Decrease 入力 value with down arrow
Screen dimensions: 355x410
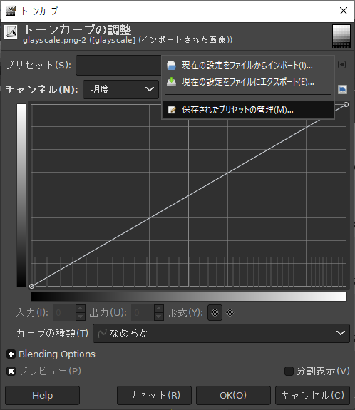[x=81, y=317]
